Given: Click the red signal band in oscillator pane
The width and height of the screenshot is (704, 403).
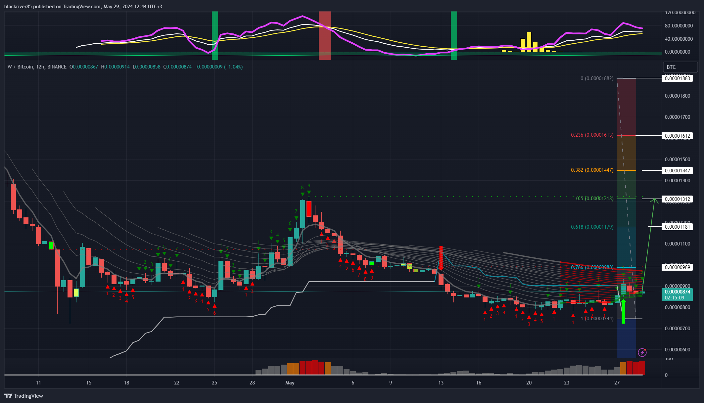Looking at the screenshot, I should coord(325,35).
